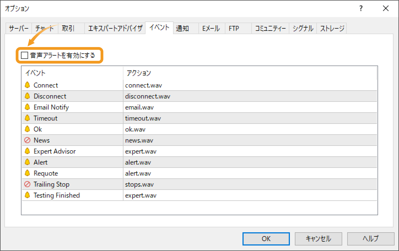The height and width of the screenshot is (251, 399).
Task: Switch to the Eメール tab
Action: coord(211,28)
